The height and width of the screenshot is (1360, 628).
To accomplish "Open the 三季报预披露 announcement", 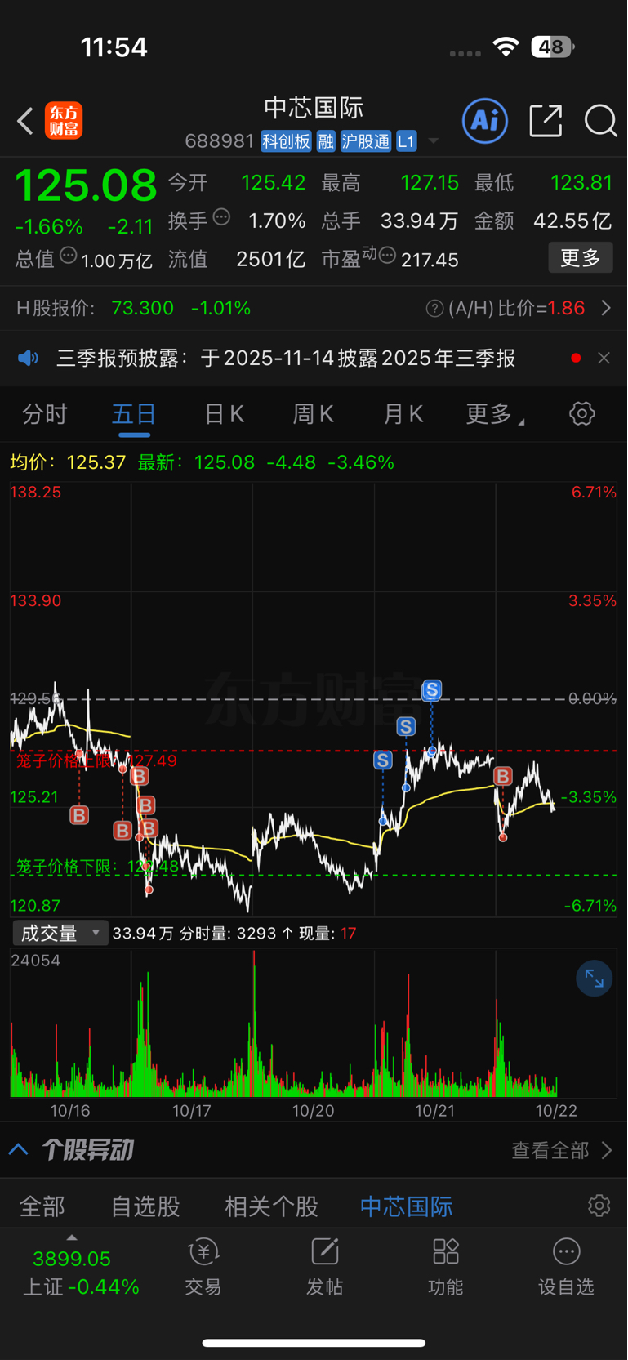I will [286, 358].
